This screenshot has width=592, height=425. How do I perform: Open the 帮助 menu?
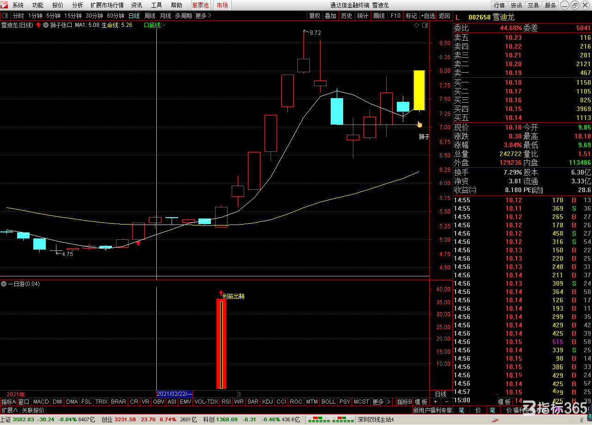point(176,5)
